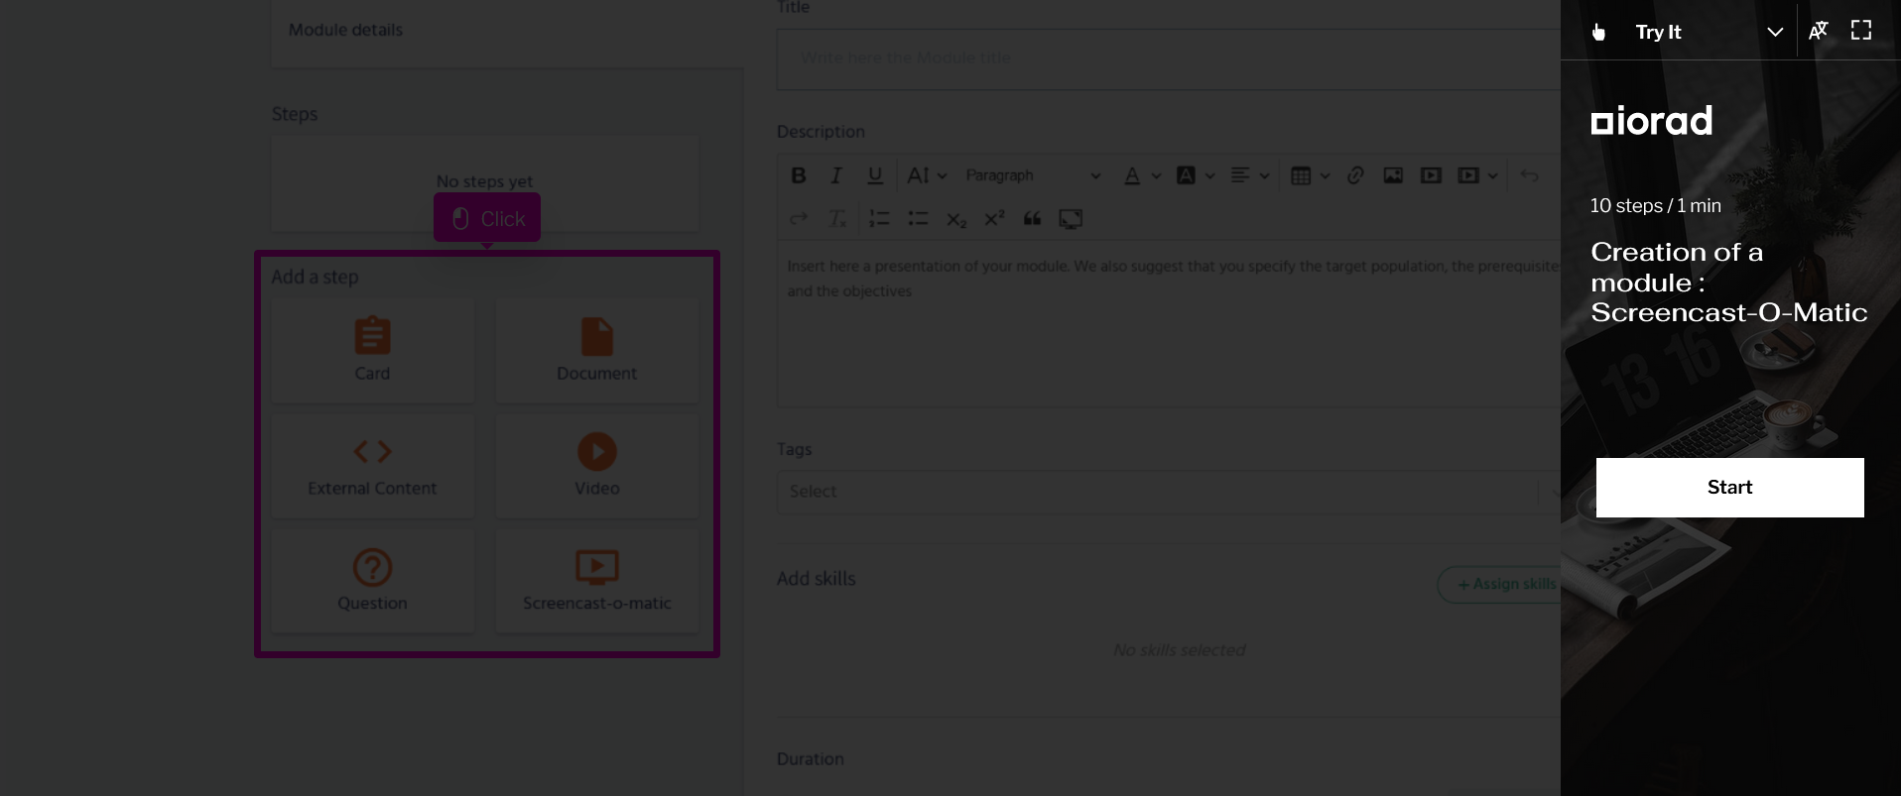Add a Card step
This screenshot has height=796, width=1901.
tap(372, 350)
